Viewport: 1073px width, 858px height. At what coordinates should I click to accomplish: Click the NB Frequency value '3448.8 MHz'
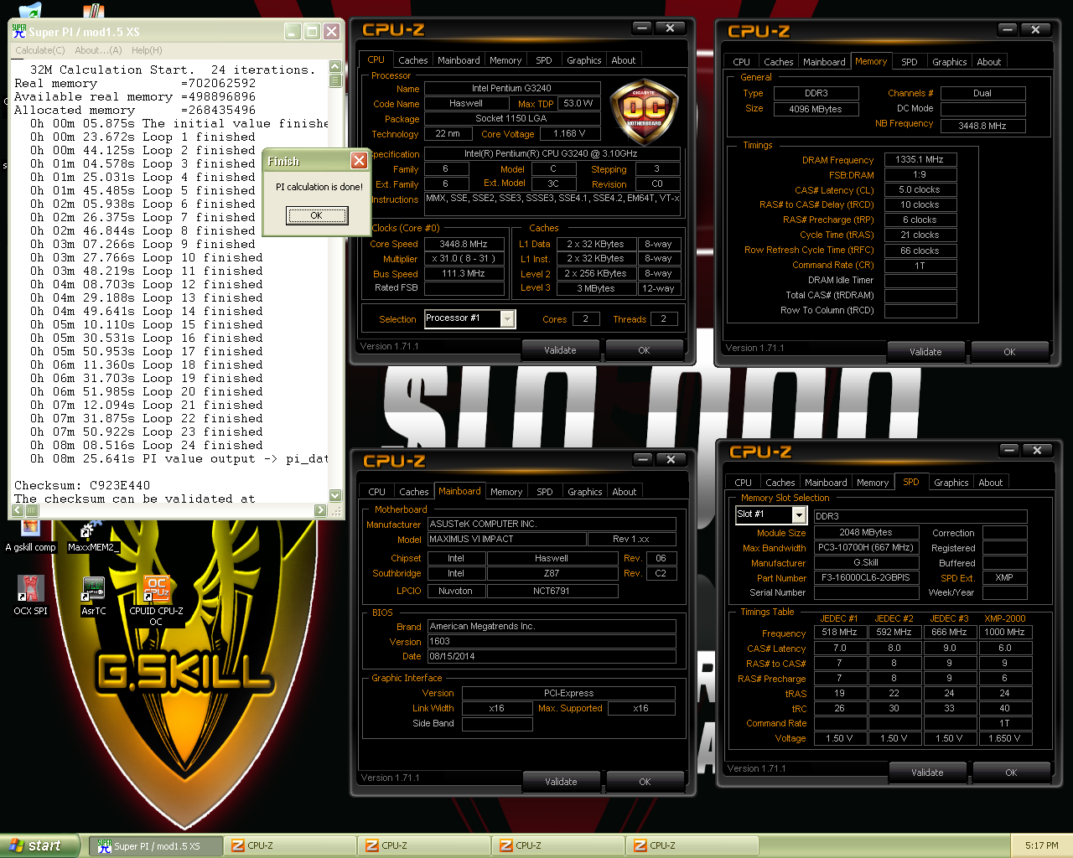982,126
